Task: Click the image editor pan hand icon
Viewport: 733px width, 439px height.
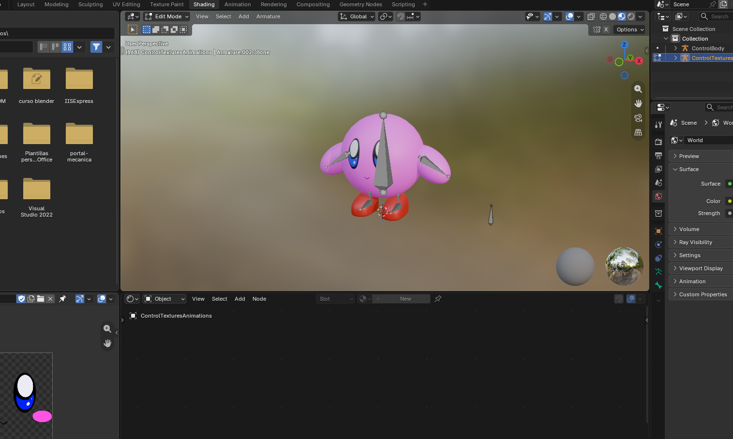Action: 107,343
